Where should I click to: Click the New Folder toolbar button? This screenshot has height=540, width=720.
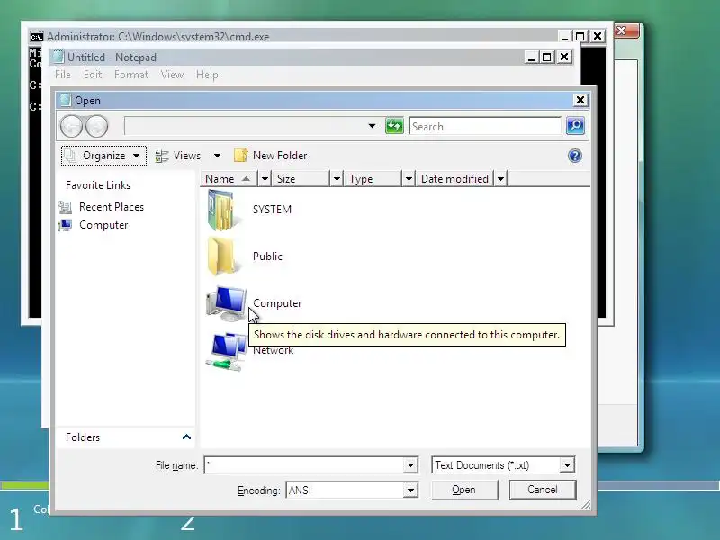pos(271,156)
